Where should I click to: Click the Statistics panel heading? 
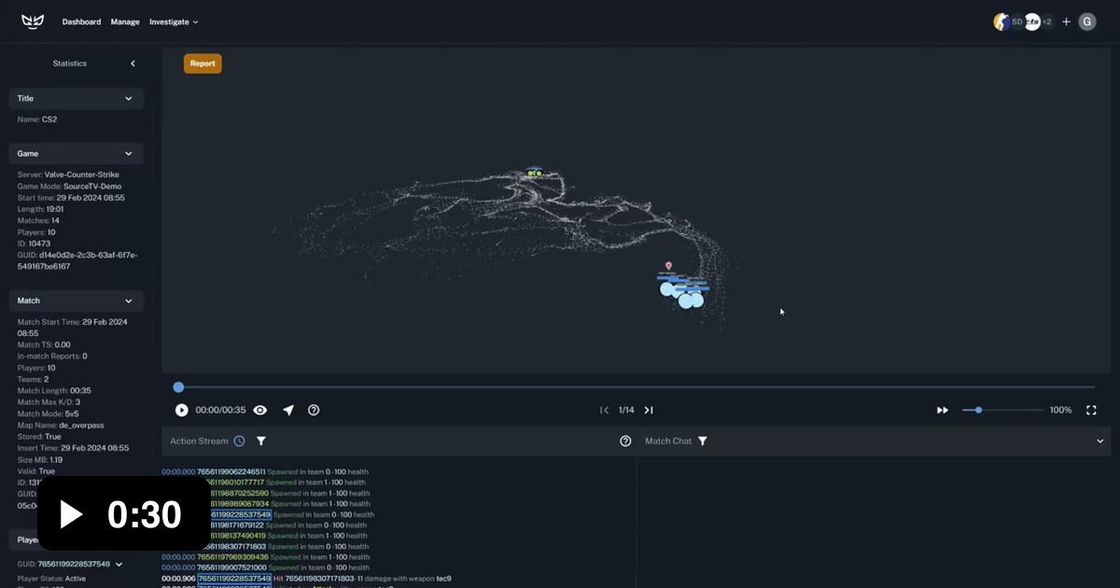pyautogui.click(x=70, y=63)
